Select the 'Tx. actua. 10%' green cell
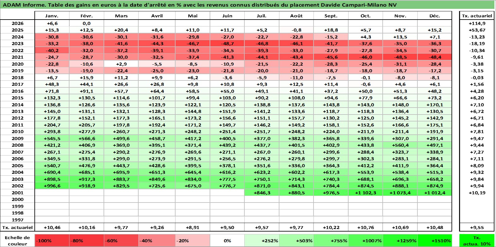 click(477, 240)
